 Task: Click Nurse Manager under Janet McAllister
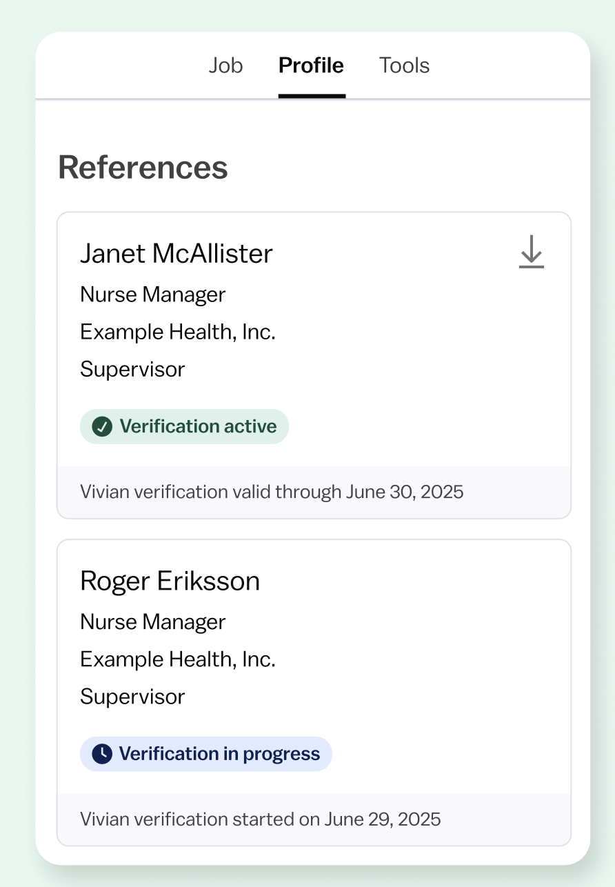153,295
